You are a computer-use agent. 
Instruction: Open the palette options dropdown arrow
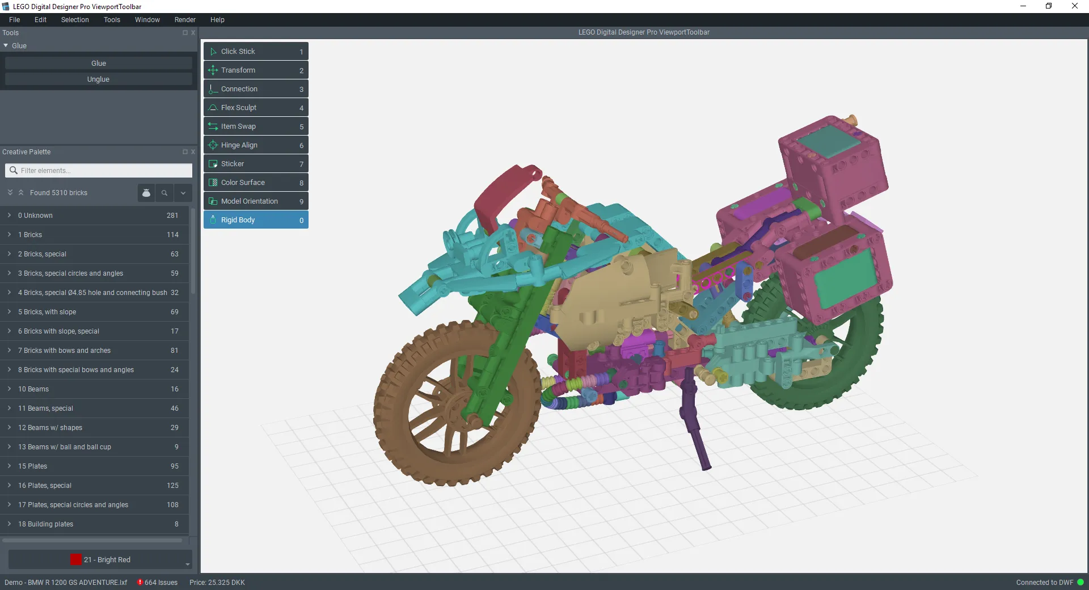coord(183,193)
